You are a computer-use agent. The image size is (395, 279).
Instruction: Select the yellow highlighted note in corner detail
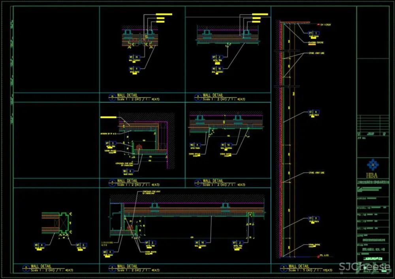pos(109,117)
